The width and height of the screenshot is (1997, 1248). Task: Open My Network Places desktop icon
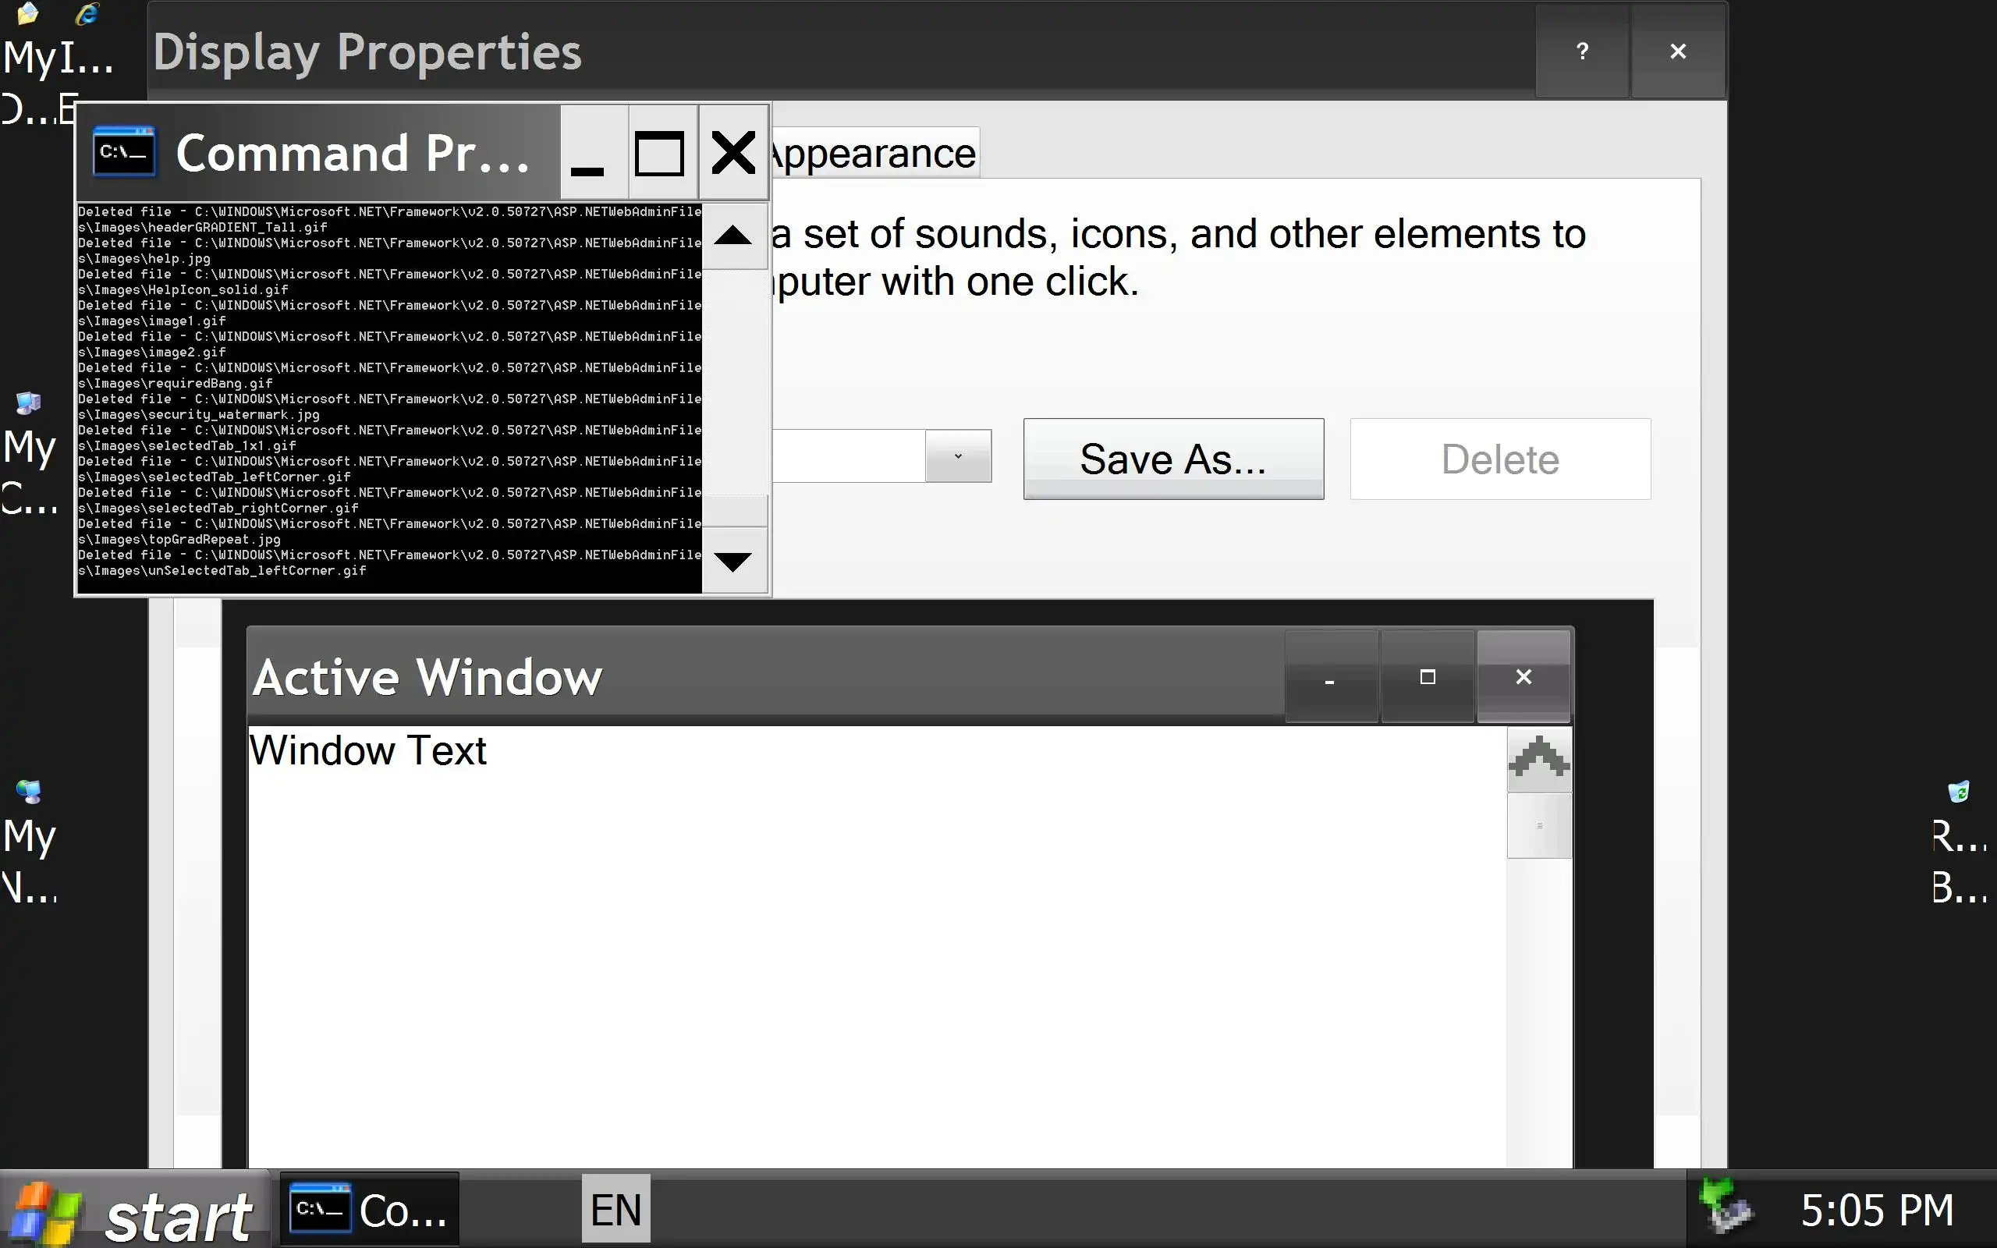click(29, 792)
